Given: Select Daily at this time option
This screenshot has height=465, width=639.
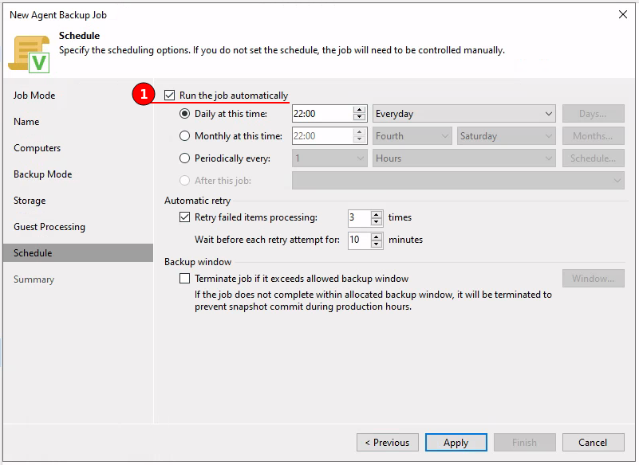Looking at the screenshot, I should [x=184, y=114].
